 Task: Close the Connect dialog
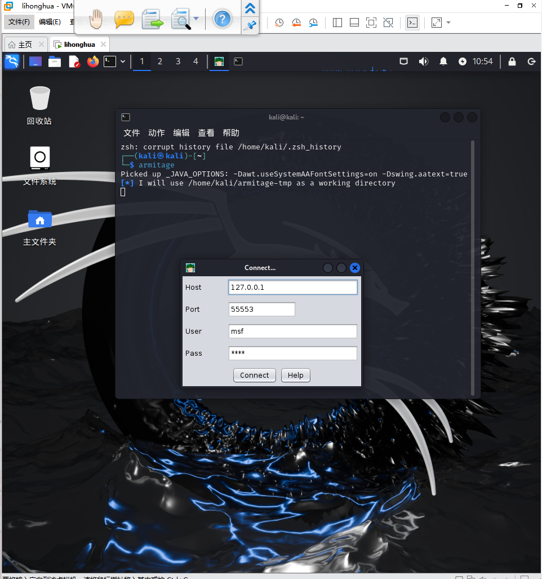pyautogui.click(x=355, y=268)
